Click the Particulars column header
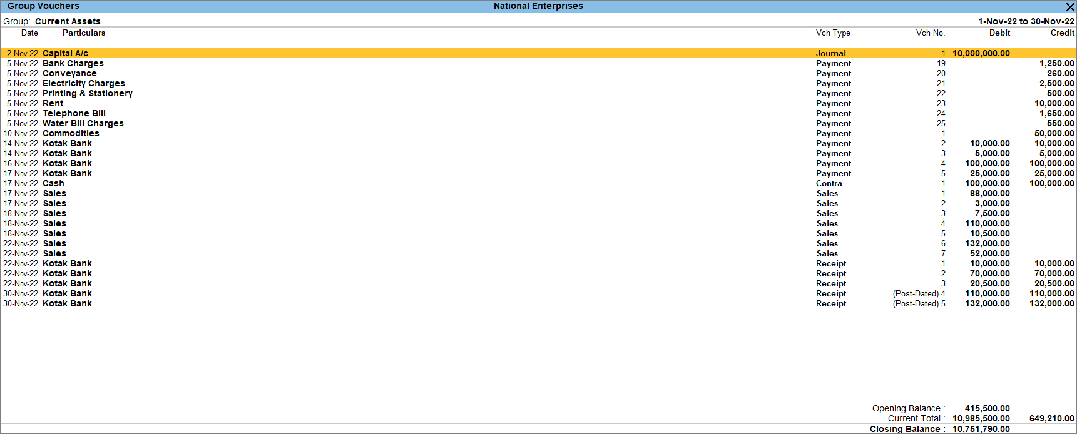The width and height of the screenshot is (1077, 434). 84,33
